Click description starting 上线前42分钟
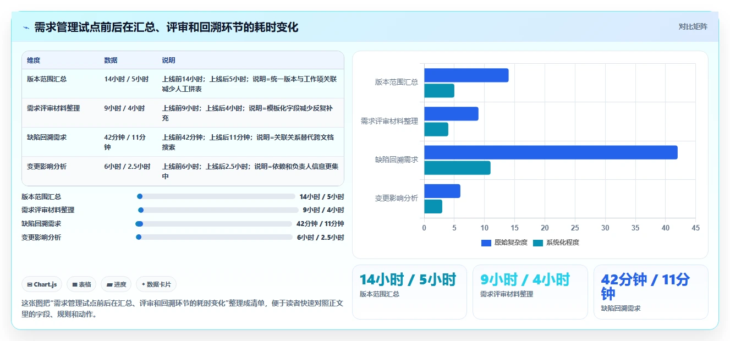The width and height of the screenshot is (730, 341). pyautogui.click(x=248, y=142)
